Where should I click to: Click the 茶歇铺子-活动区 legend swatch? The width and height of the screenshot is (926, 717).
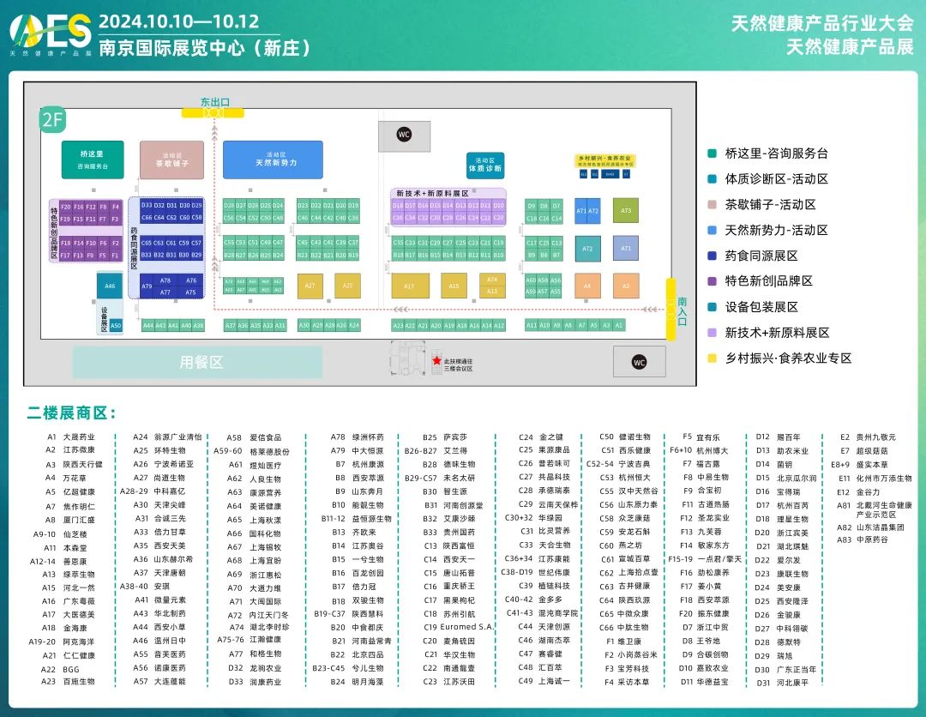pos(713,205)
